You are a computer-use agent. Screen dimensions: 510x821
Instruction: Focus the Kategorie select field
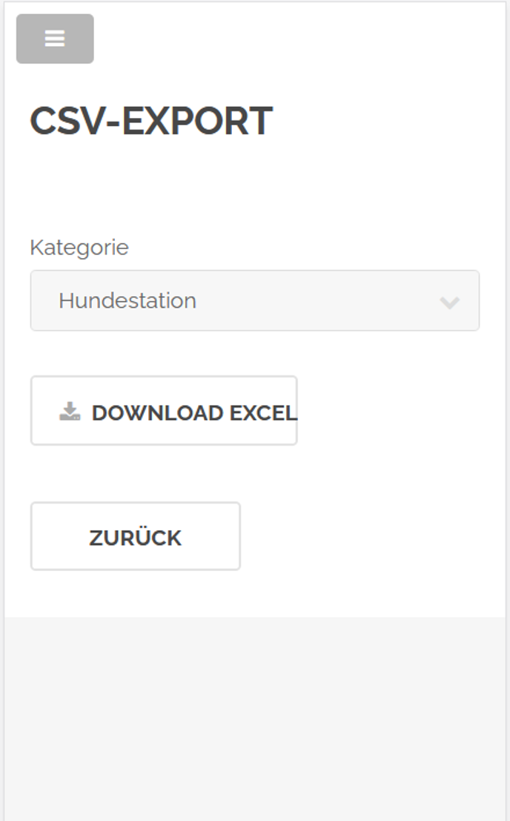tap(254, 300)
